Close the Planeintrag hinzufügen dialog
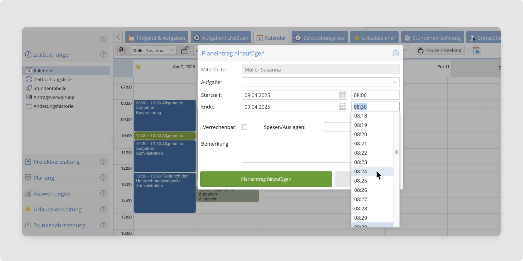 point(395,53)
